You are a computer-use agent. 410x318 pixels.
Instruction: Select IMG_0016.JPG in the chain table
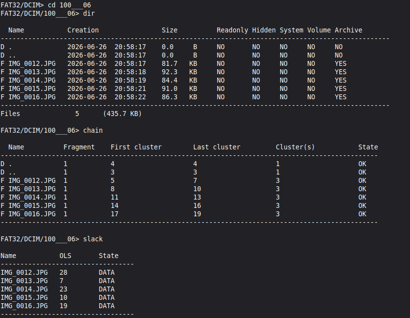tap(32, 214)
